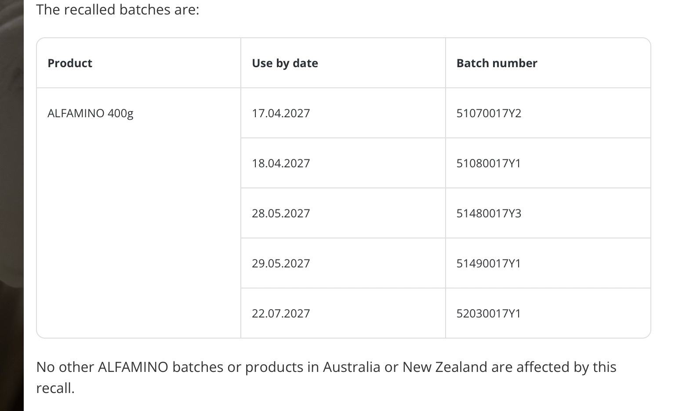Click batch number 51480017Y3
Image resolution: width=675 pixels, height=411 pixels.
pos(489,213)
